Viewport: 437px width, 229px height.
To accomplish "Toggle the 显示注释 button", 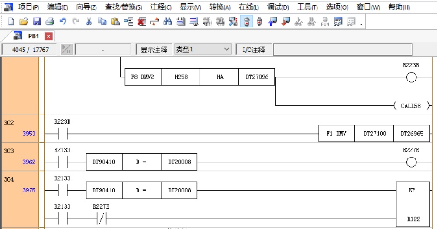I will pos(154,50).
